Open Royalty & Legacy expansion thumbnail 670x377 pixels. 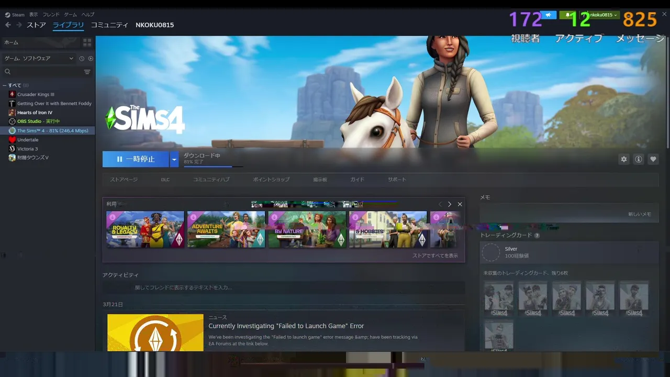(145, 229)
